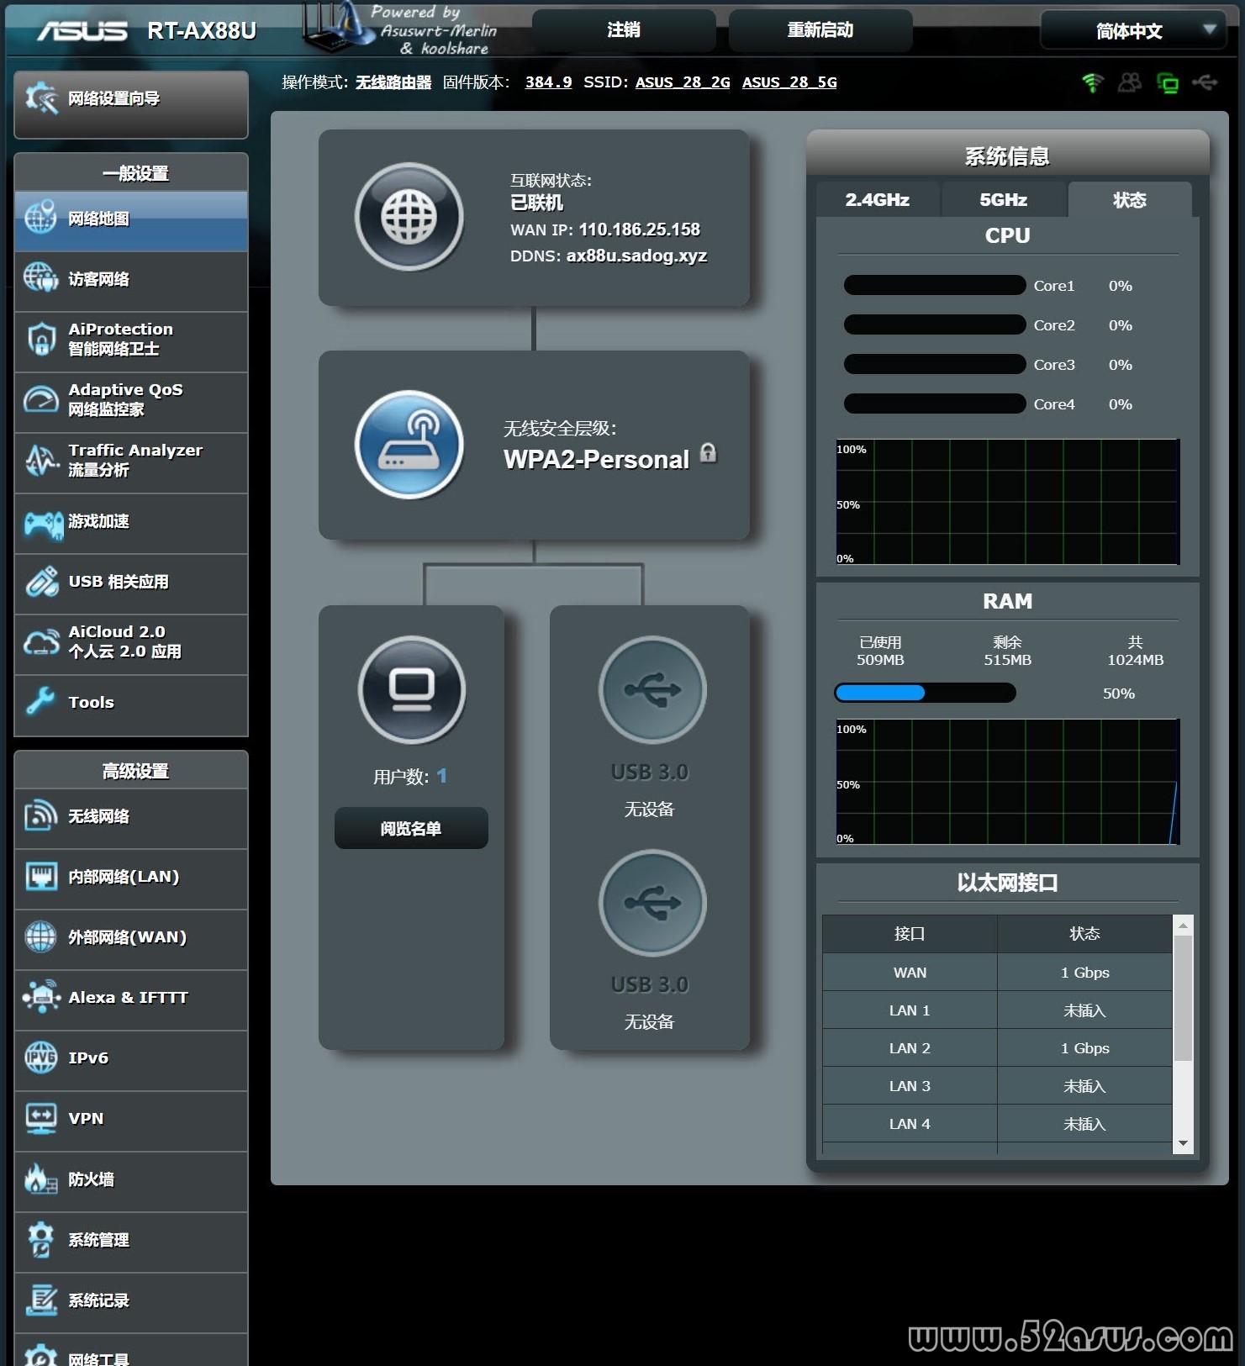Click the ethernet table scroll down arrow
The height and width of the screenshot is (1366, 1245).
(1183, 1143)
